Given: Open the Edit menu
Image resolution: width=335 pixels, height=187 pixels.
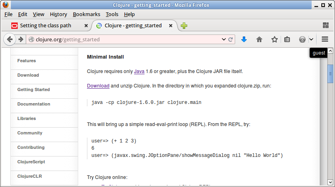Looking at the screenshot, I should point(23,14).
